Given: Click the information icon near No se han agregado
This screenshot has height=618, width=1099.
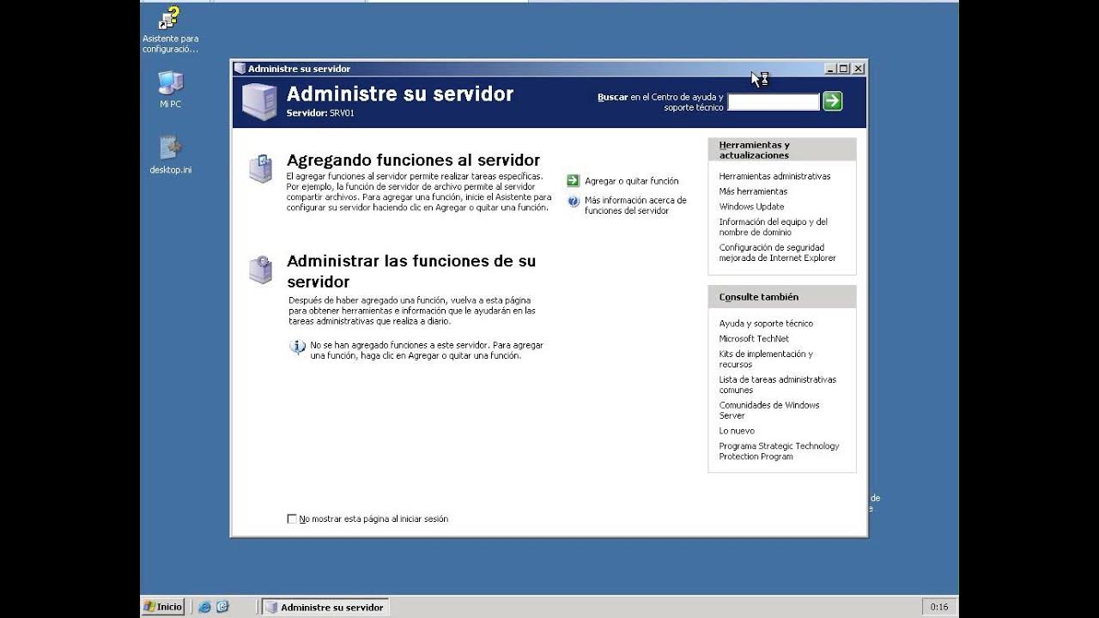Looking at the screenshot, I should pyautogui.click(x=297, y=347).
